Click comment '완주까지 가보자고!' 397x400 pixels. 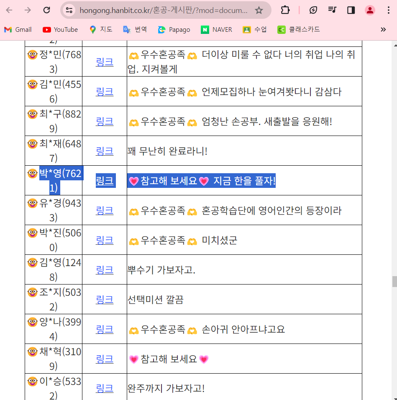pyautogui.click(x=166, y=389)
